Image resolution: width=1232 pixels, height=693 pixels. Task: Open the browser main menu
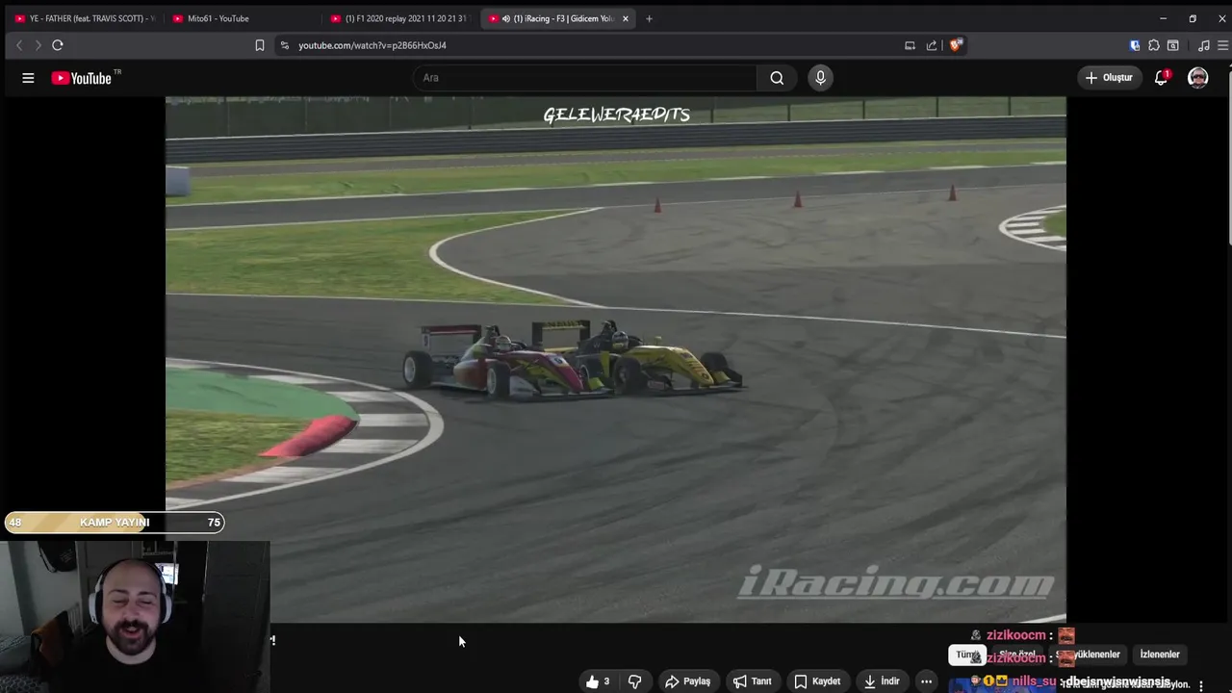pos(1223,45)
